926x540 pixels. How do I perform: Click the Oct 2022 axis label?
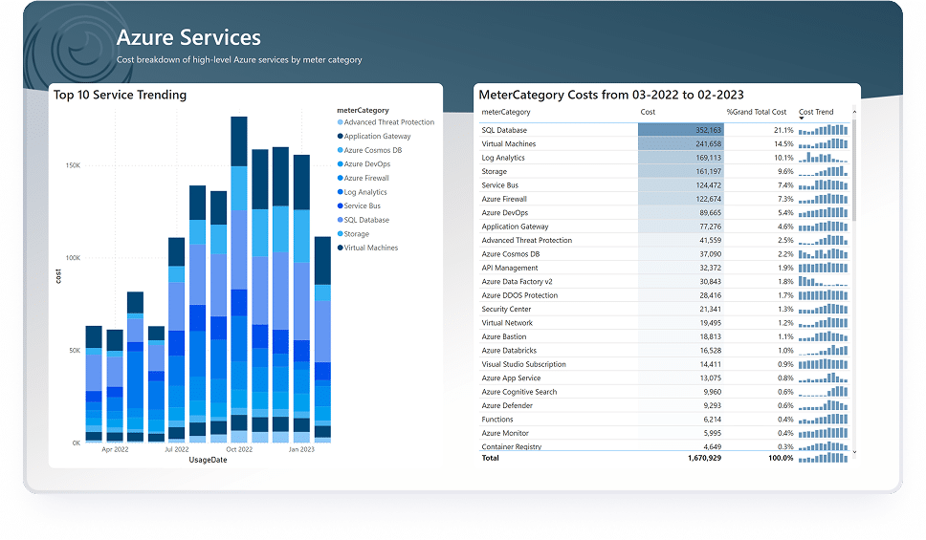tap(239, 449)
